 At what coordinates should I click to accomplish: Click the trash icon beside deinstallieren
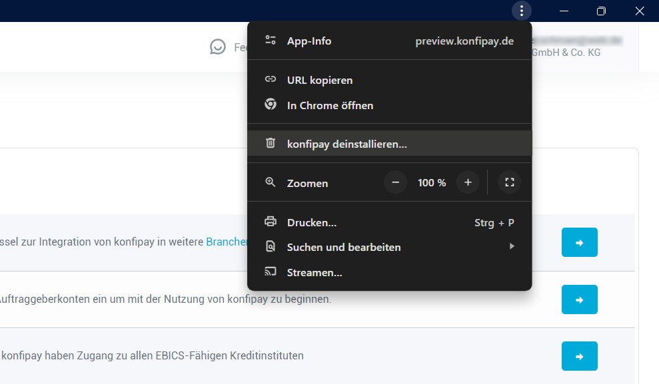click(271, 143)
